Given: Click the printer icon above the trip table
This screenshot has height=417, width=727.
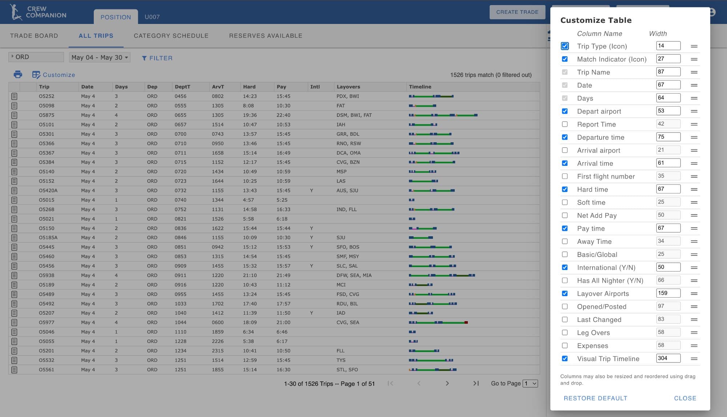Looking at the screenshot, I should 18,75.
